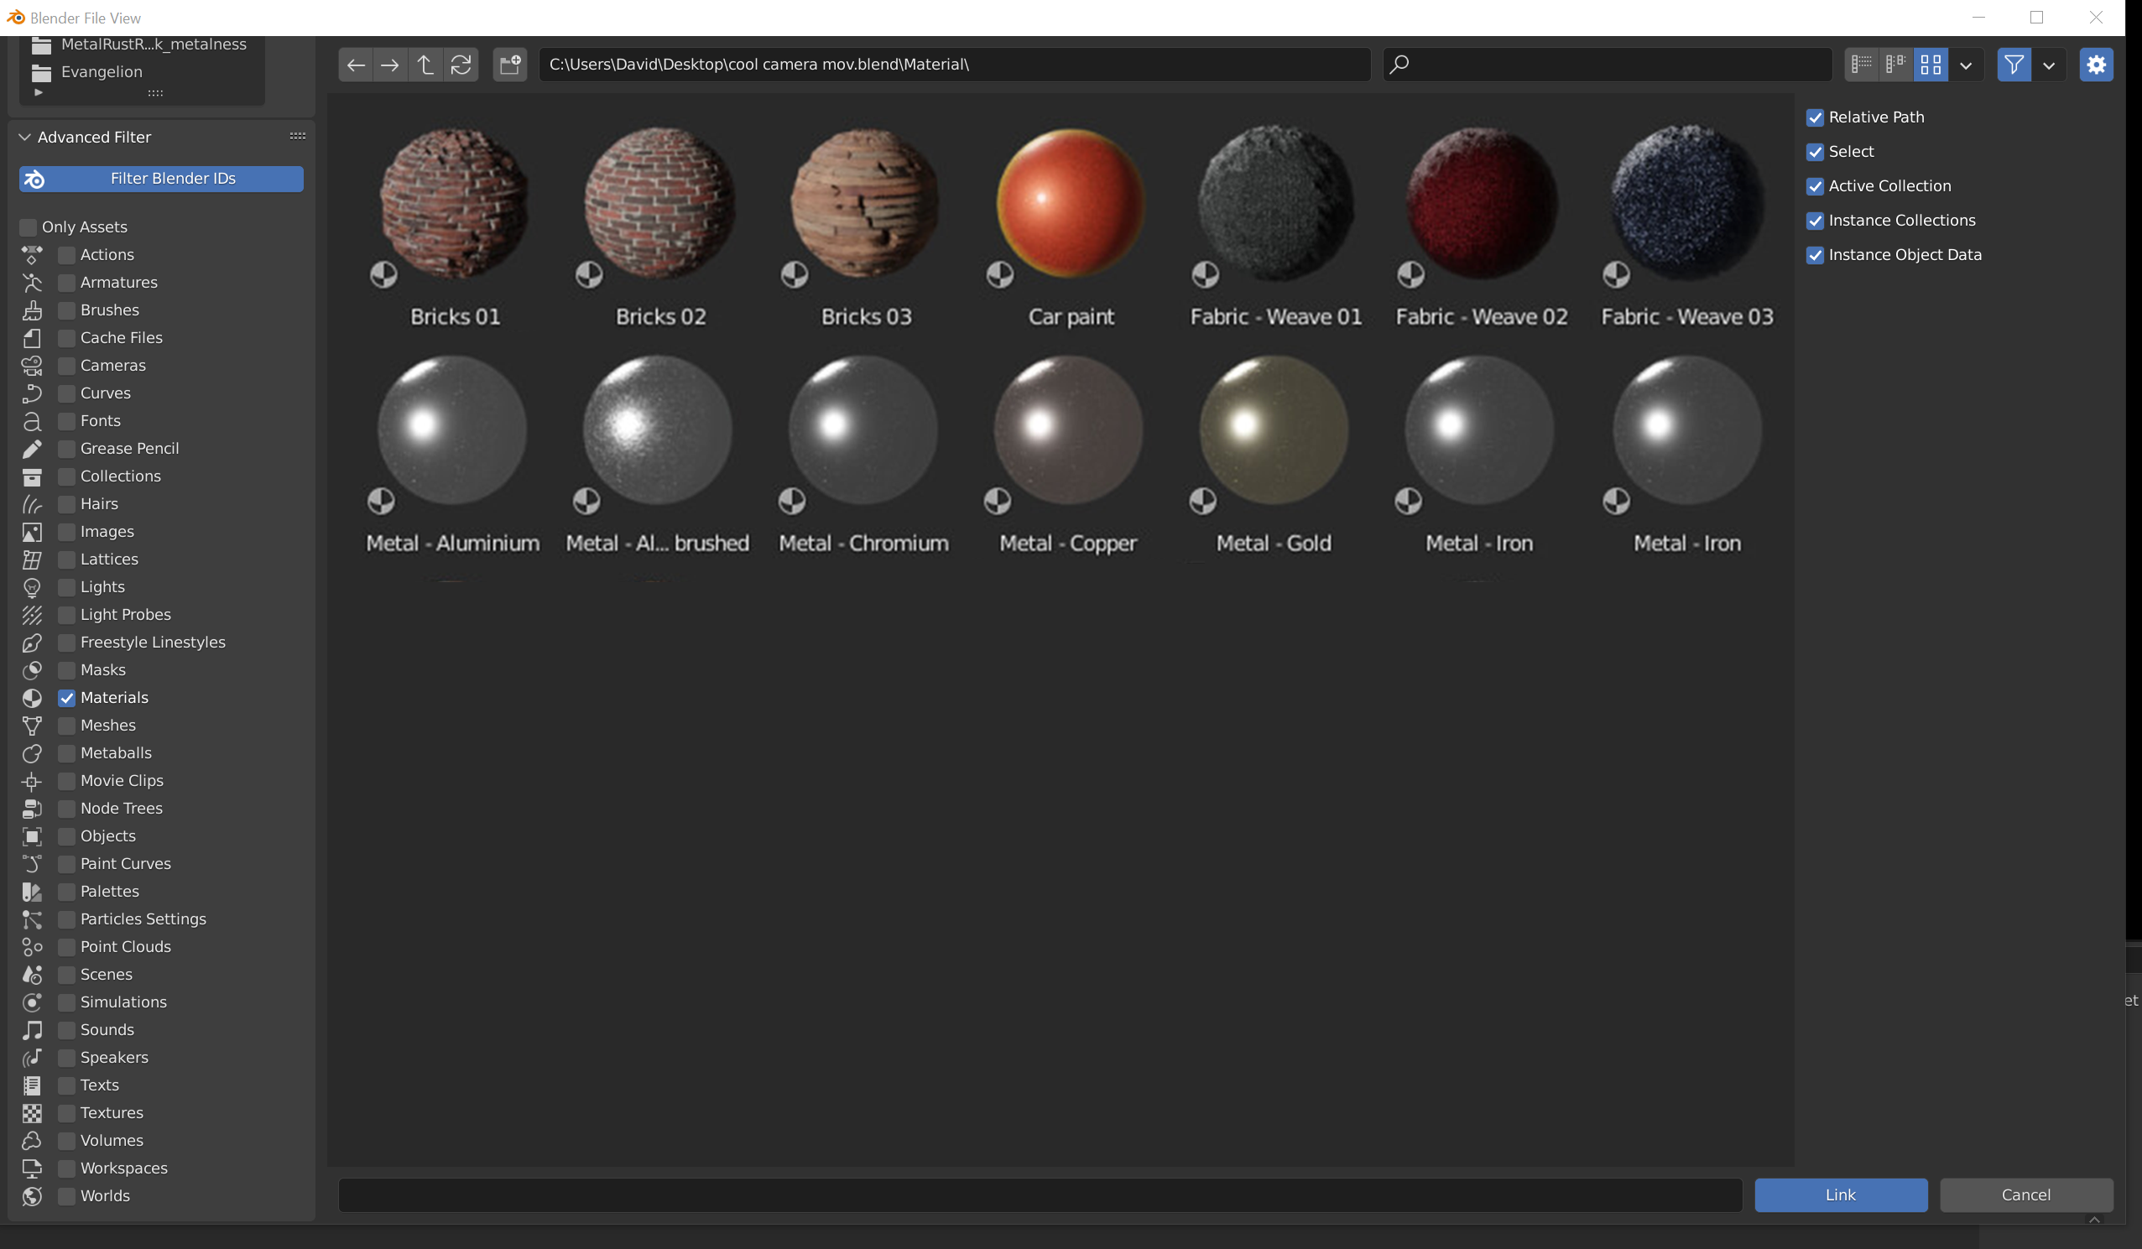Disable the Relative Path option
2142x1249 pixels.
click(x=1815, y=117)
